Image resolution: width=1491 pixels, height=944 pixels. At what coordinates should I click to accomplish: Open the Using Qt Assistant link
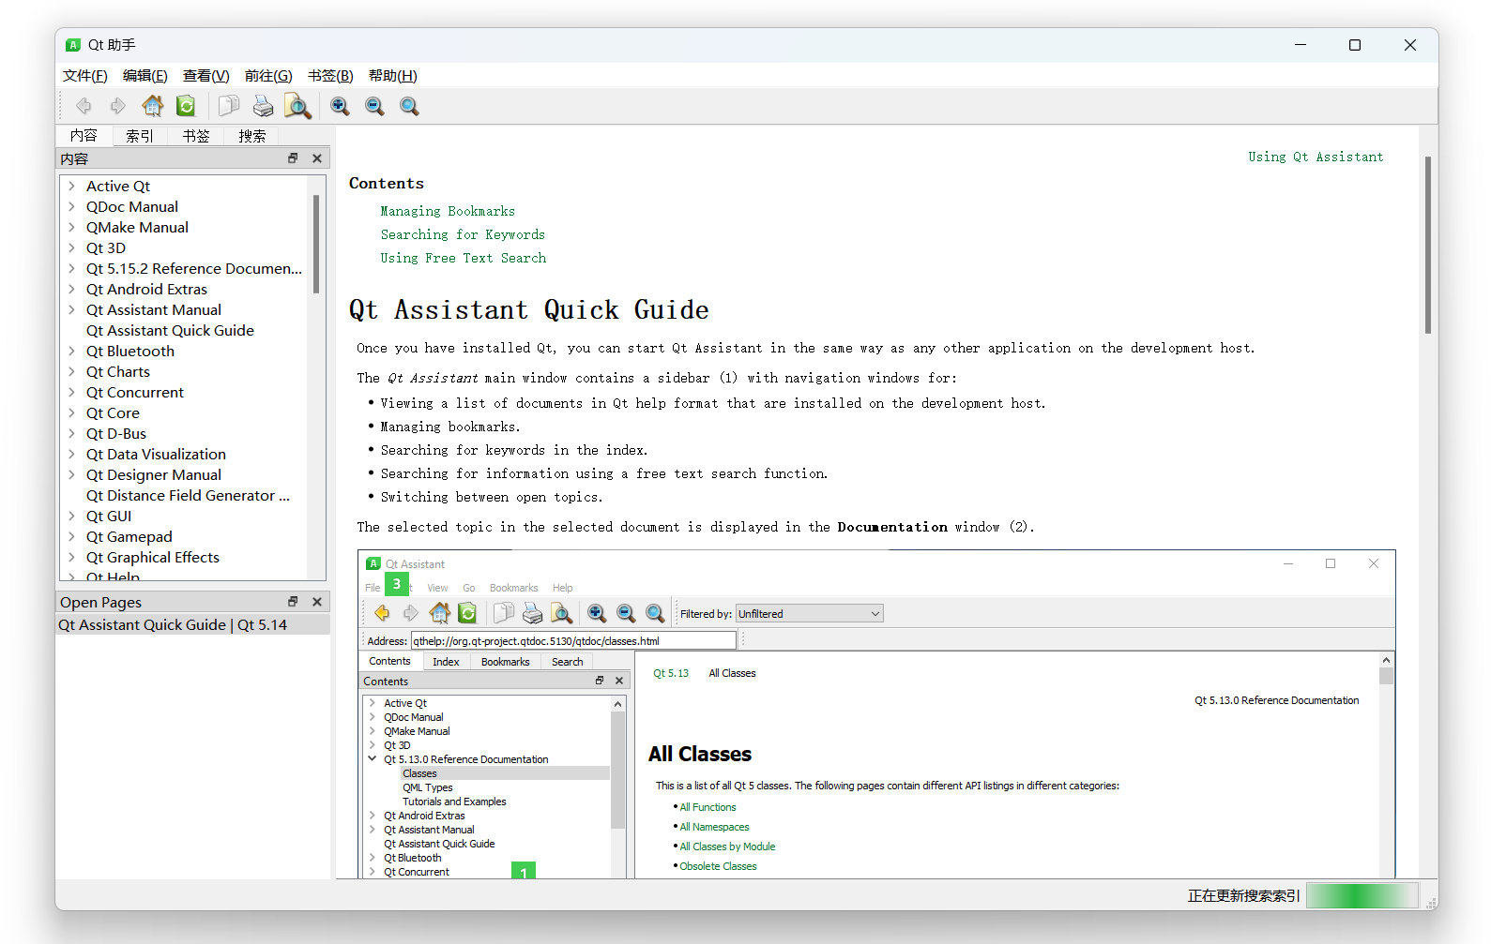point(1316,157)
